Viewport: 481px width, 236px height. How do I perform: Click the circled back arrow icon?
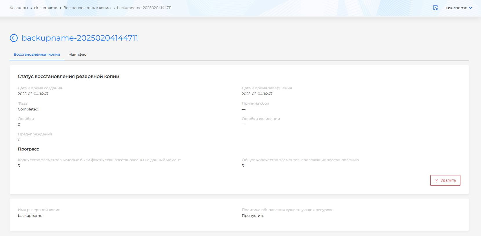[14, 38]
